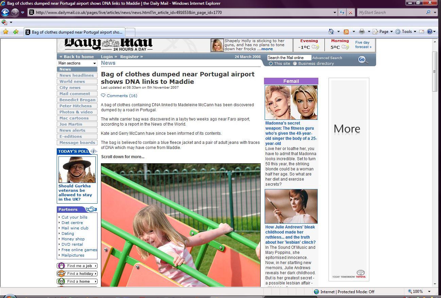Open 'Mac cartoons' sidebar section
The height and width of the screenshot is (298, 441).
pos(74,118)
